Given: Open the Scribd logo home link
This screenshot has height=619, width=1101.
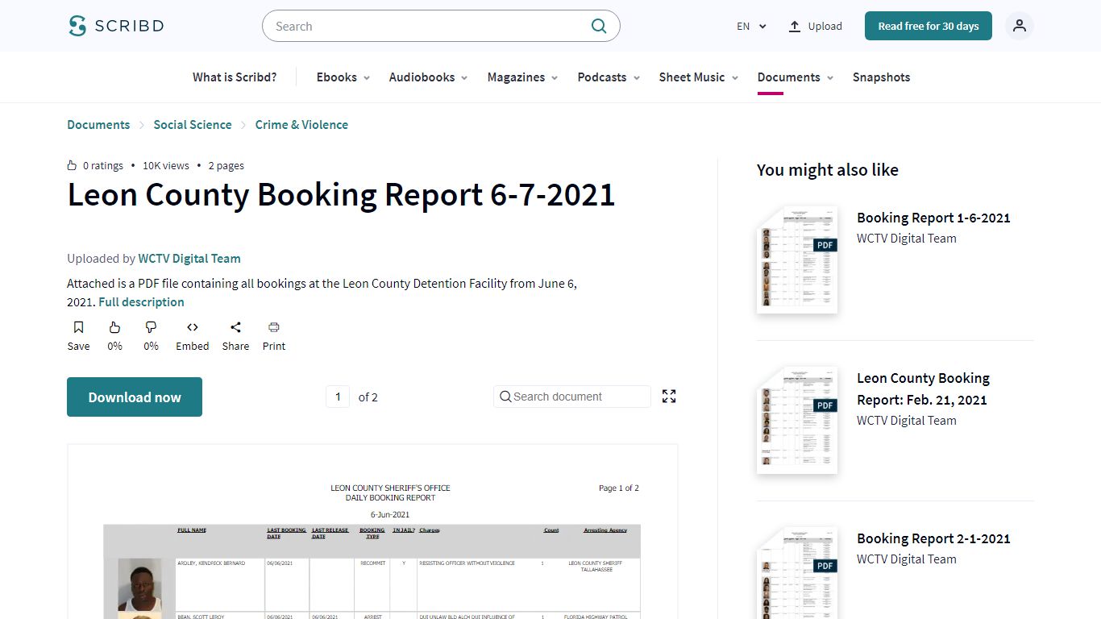Looking at the screenshot, I should [116, 26].
